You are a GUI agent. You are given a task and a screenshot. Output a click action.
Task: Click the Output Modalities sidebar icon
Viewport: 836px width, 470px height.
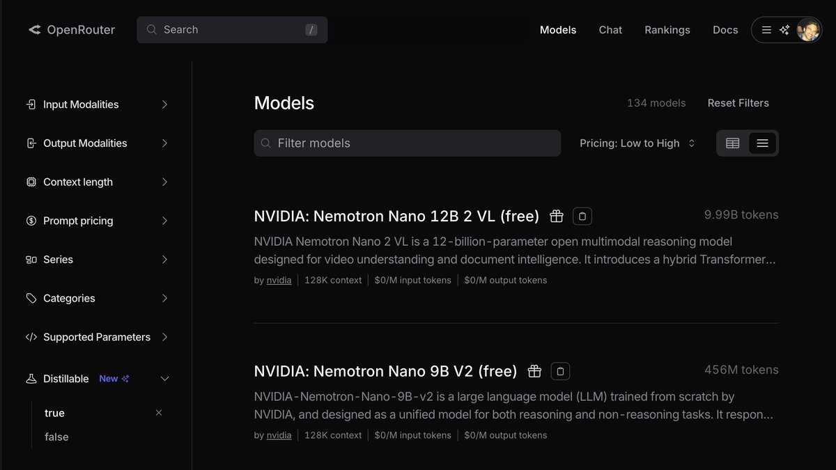point(31,143)
